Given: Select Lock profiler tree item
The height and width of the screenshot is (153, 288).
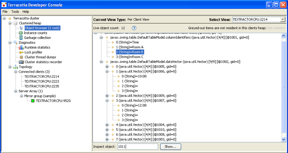Looking at the screenshot, I should pyautogui.click(x=33, y=52).
